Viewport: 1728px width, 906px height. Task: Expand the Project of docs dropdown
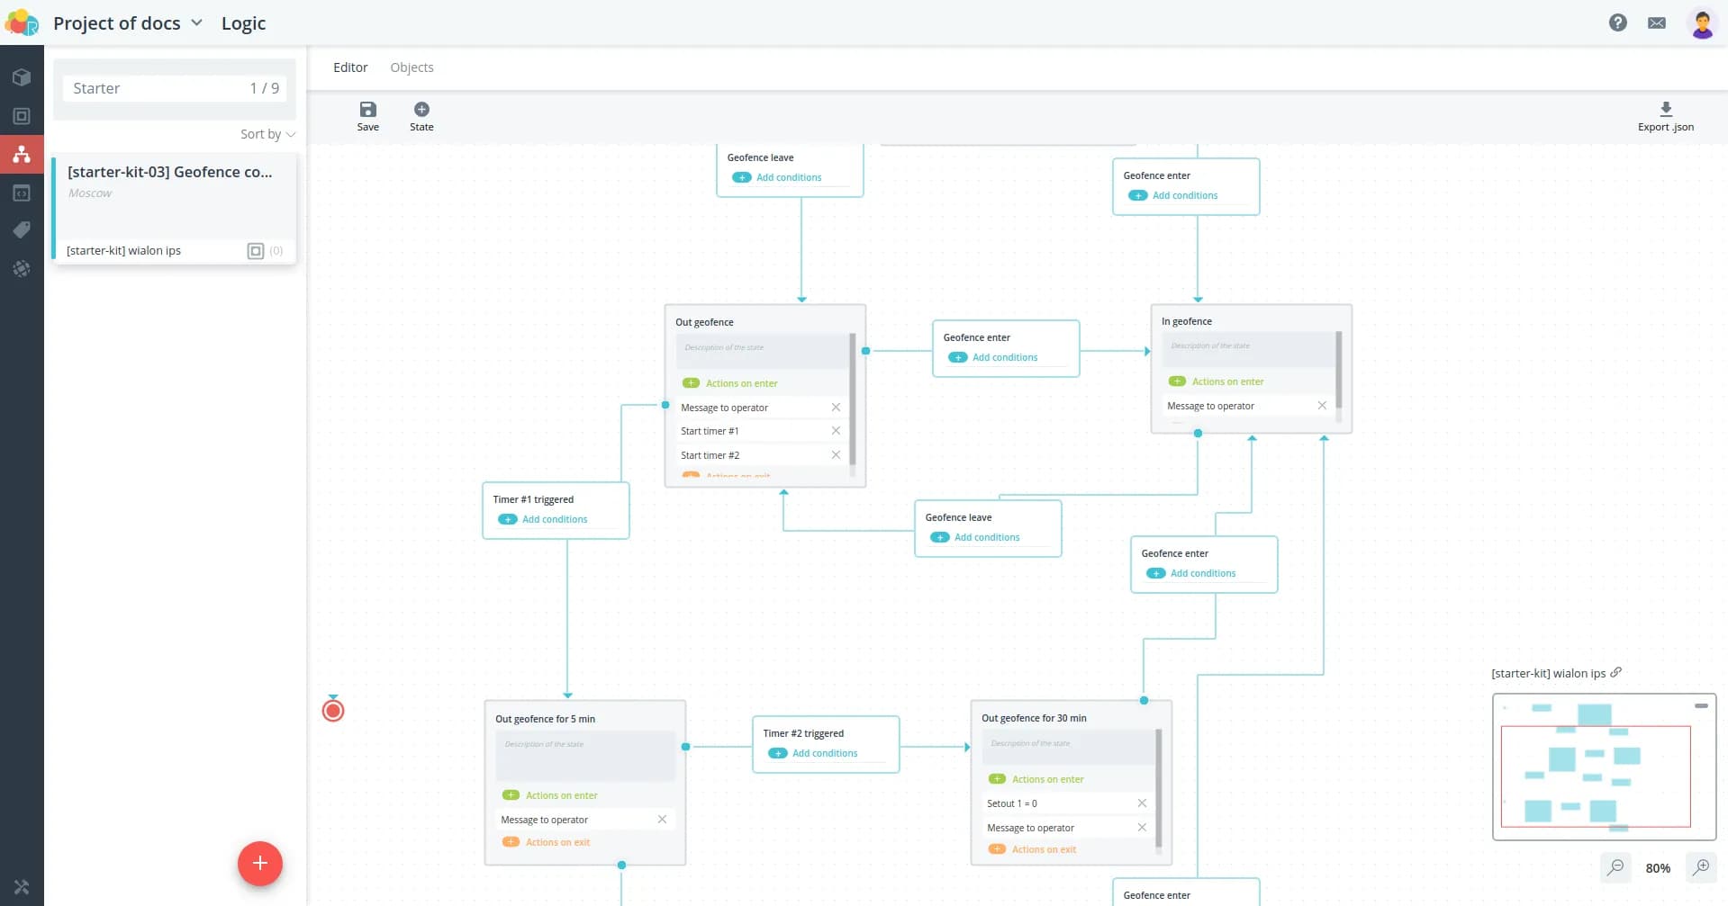point(196,23)
